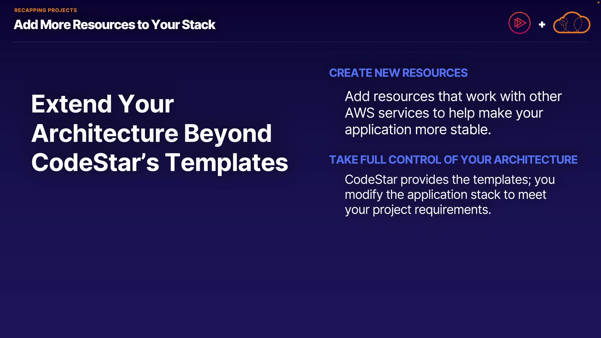
Task: Click the orange 'RECAPPING PROJECTS' label
Action: click(46, 10)
